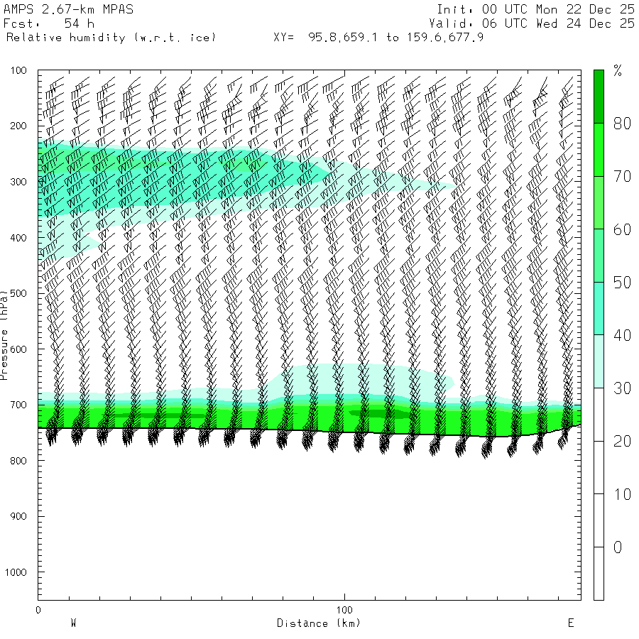Click the 'W' west endpoint label
The width and height of the screenshot is (639, 639).
click(x=74, y=623)
